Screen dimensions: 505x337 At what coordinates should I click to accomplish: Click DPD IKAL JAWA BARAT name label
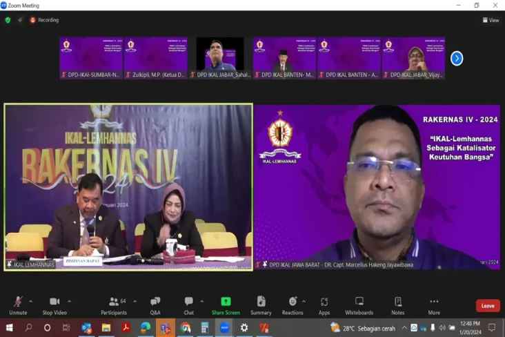point(335,264)
